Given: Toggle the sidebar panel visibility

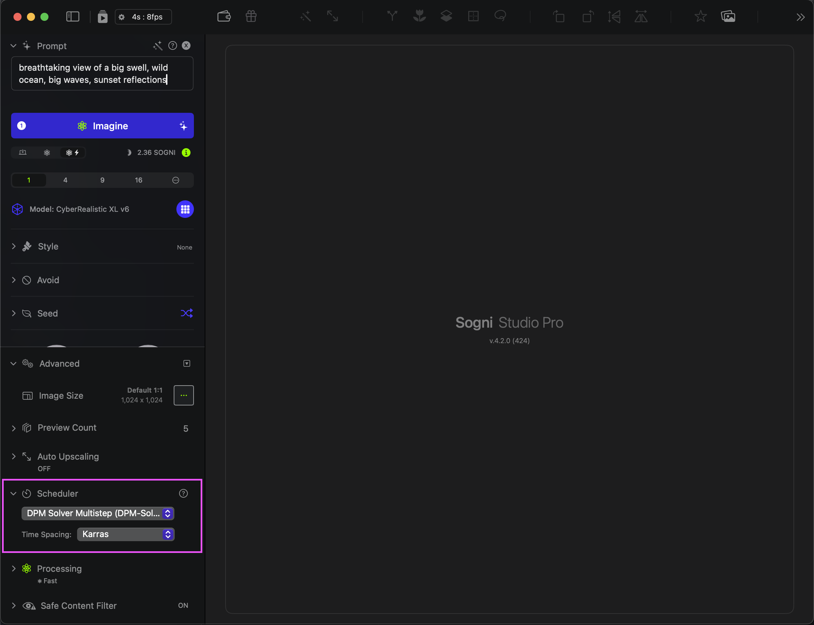Looking at the screenshot, I should (x=72, y=17).
